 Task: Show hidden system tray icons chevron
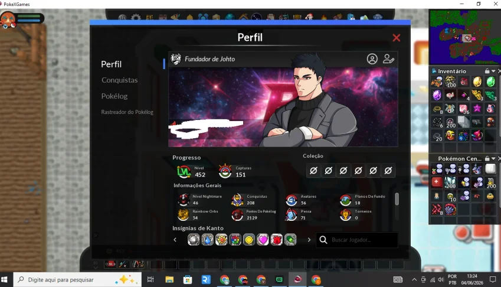point(414,280)
